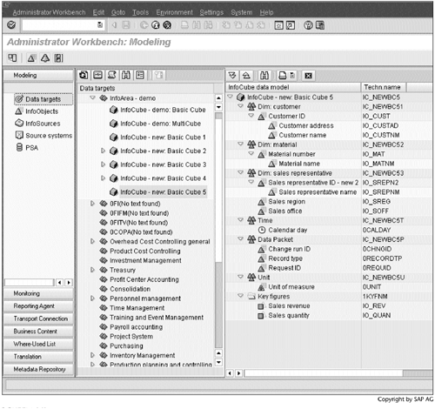
Task: Click the Refresh tree icon in Data targets toolbar
Action: [84, 76]
